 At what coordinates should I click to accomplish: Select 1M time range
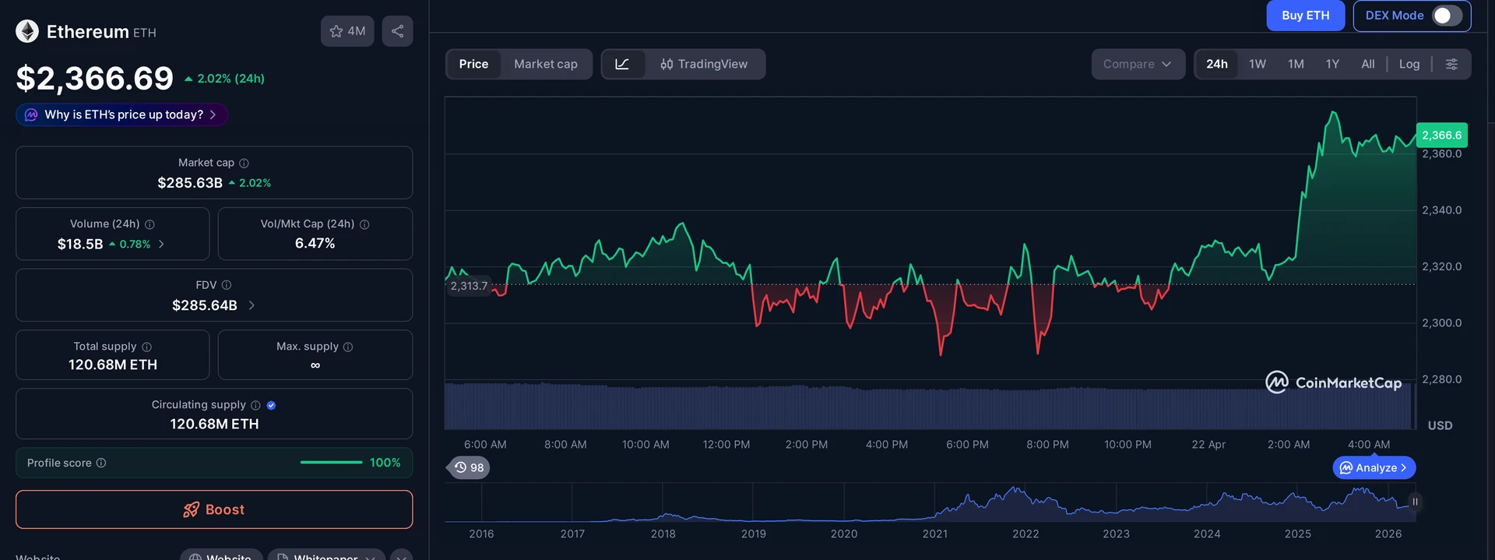point(1296,64)
